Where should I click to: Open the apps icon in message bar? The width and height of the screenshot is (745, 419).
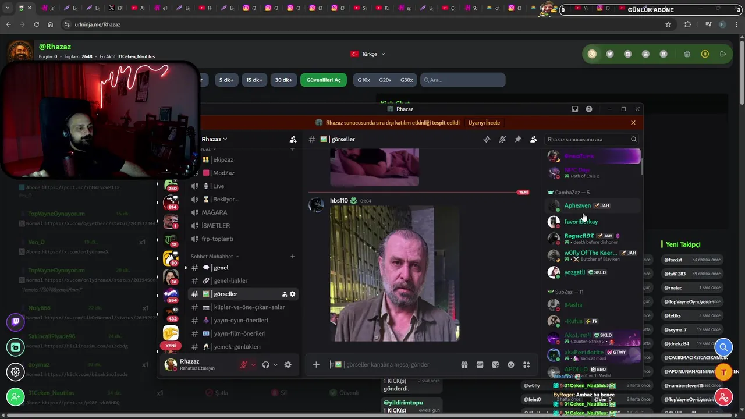point(527,365)
